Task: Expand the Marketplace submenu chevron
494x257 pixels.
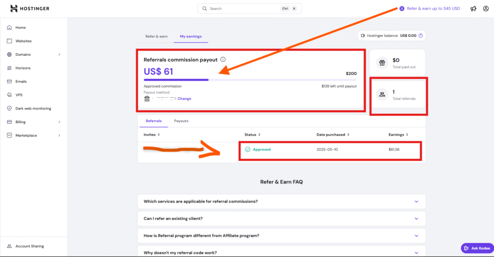Action: (59, 135)
